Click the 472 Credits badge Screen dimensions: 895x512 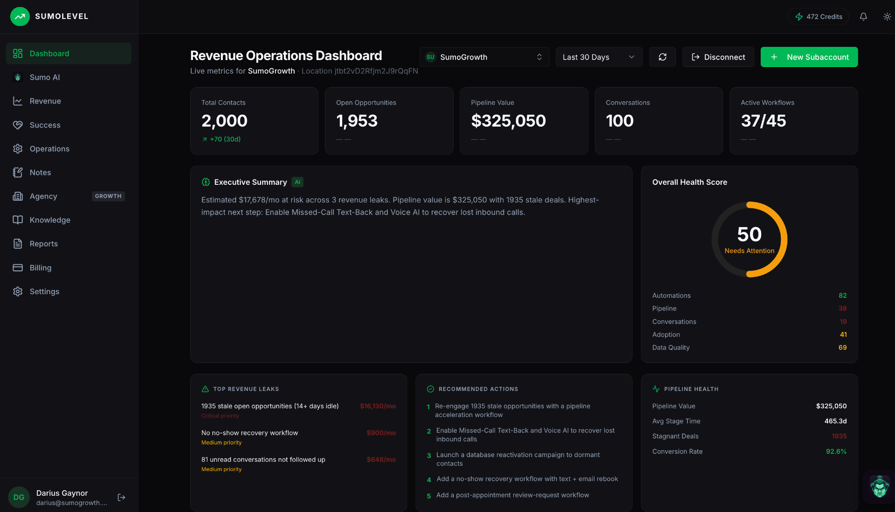coord(819,17)
